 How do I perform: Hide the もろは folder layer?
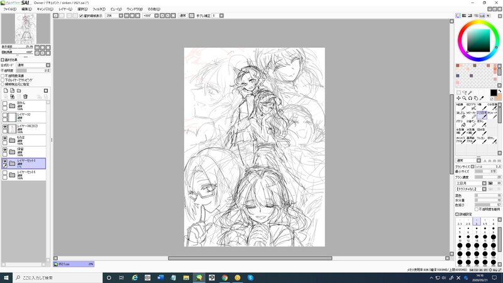pyautogui.click(x=5, y=138)
